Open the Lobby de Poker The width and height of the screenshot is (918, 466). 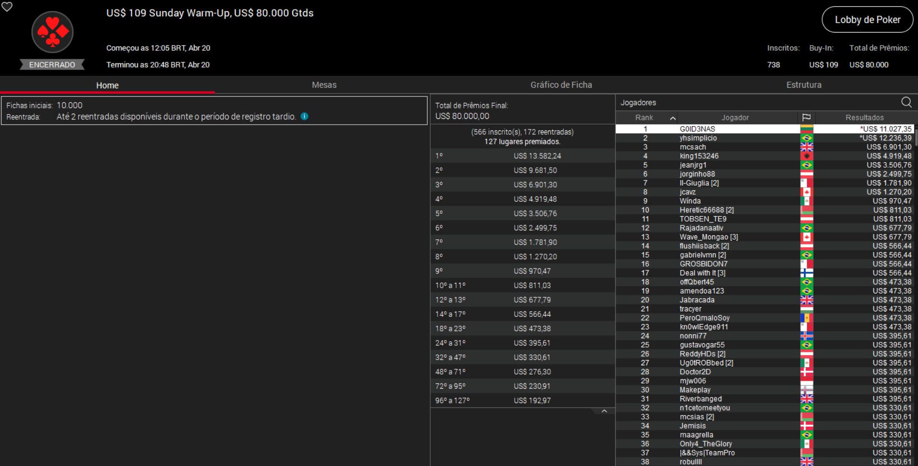tap(867, 20)
